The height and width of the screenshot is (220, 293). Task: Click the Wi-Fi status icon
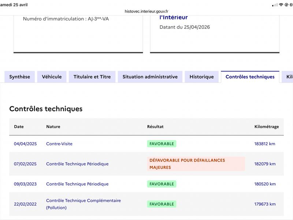pyautogui.click(x=281, y=5)
